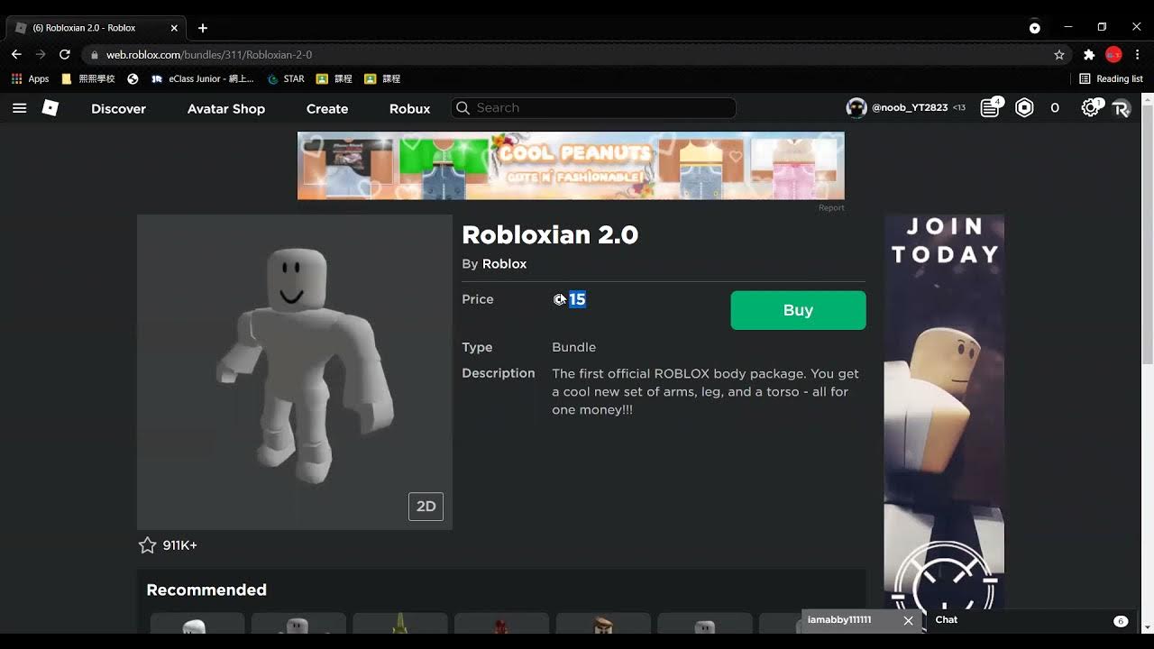Open the Discover page
1154x649 pixels.
[118, 108]
